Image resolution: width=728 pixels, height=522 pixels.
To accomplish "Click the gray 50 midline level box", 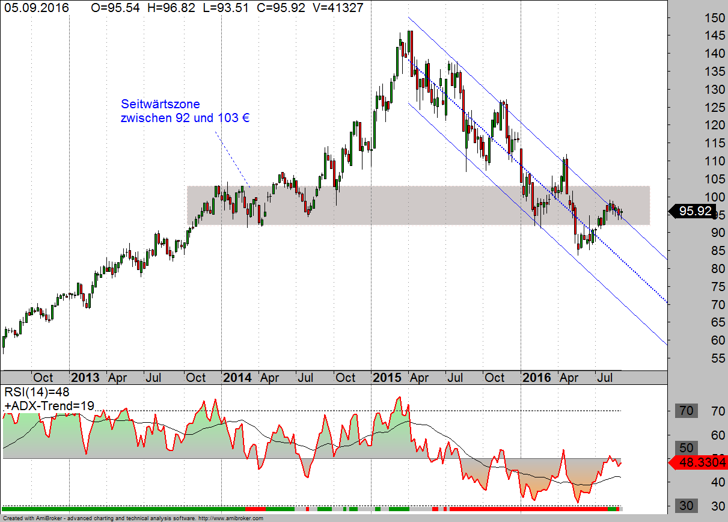I will (x=687, y=447).
